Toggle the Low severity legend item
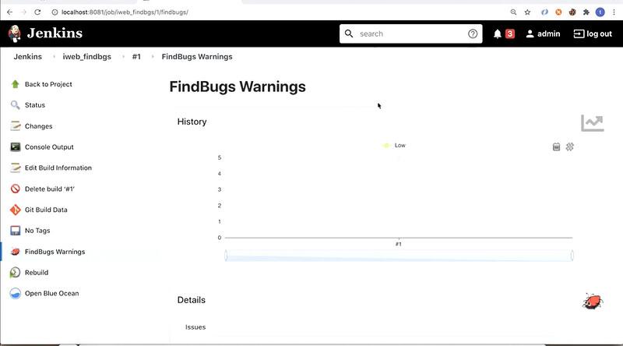 pyautogui.click(x=394, y=146)
